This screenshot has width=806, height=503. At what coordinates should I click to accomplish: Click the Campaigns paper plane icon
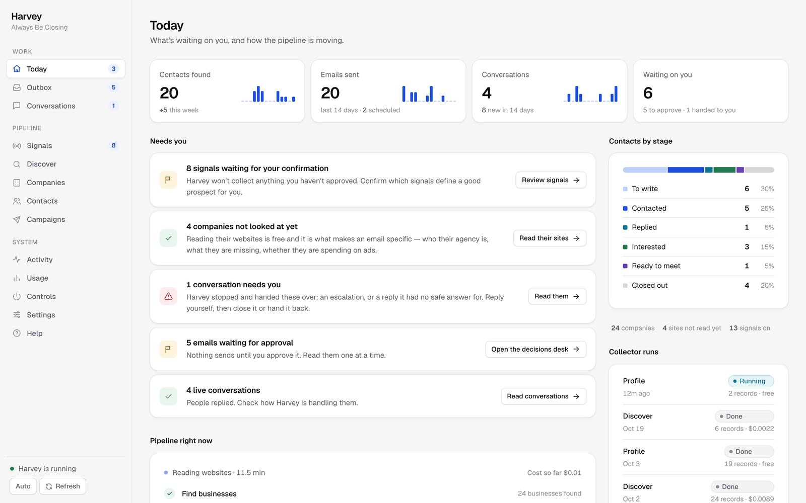click(17, 219)
